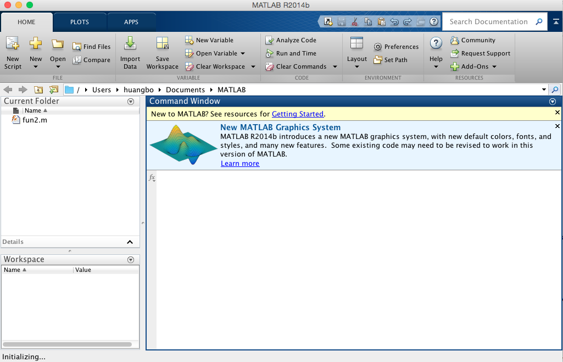Open a file with Open folder icon
The height and width of the screenshot is (362, 563).
click(x=58, y=44)
